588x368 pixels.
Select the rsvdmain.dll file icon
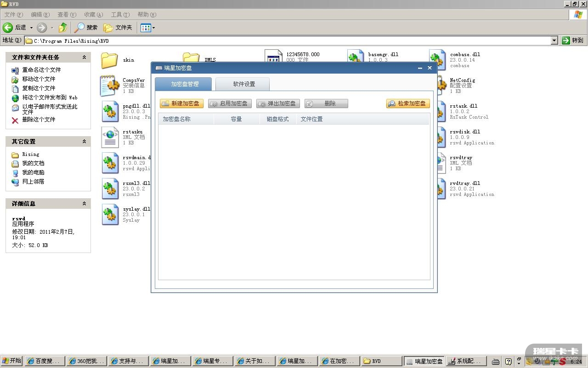point(110,163)
